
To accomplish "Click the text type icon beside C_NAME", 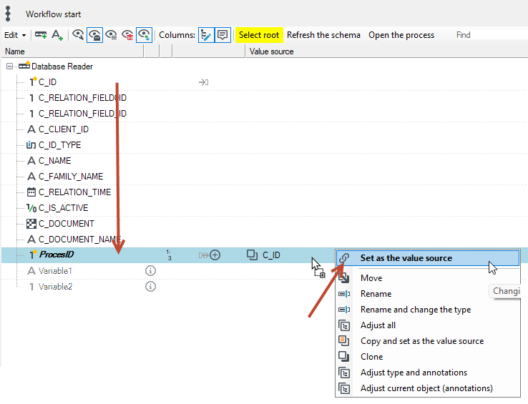I will [31, 161].
